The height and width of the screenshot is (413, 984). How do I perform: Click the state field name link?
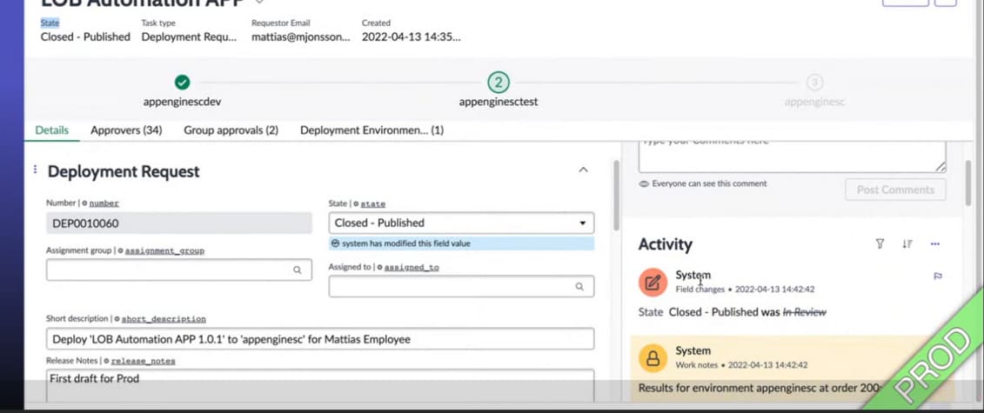click(x=372, y=204)
